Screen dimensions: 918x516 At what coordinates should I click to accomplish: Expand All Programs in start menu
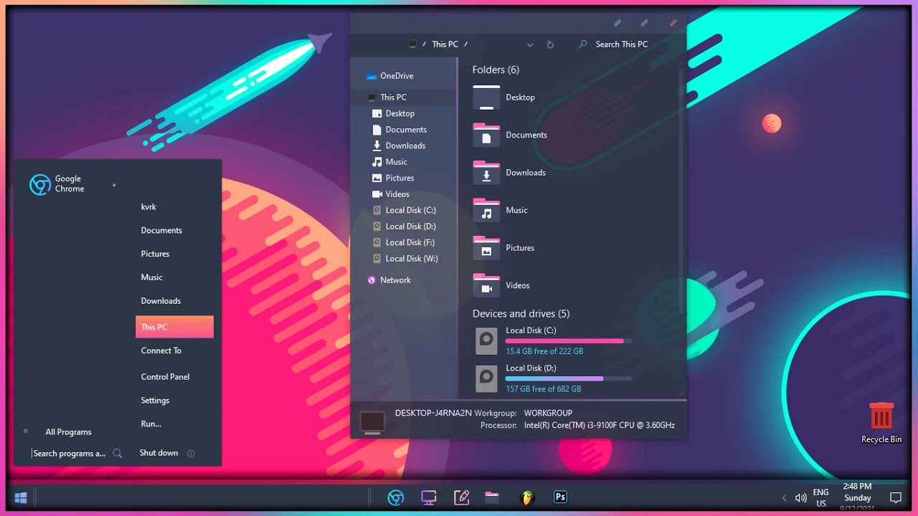[68, 432]
